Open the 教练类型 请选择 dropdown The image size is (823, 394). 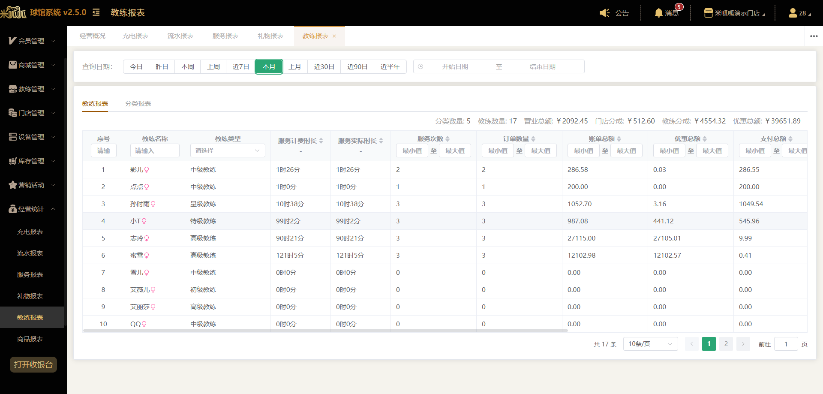coord(228,150)
